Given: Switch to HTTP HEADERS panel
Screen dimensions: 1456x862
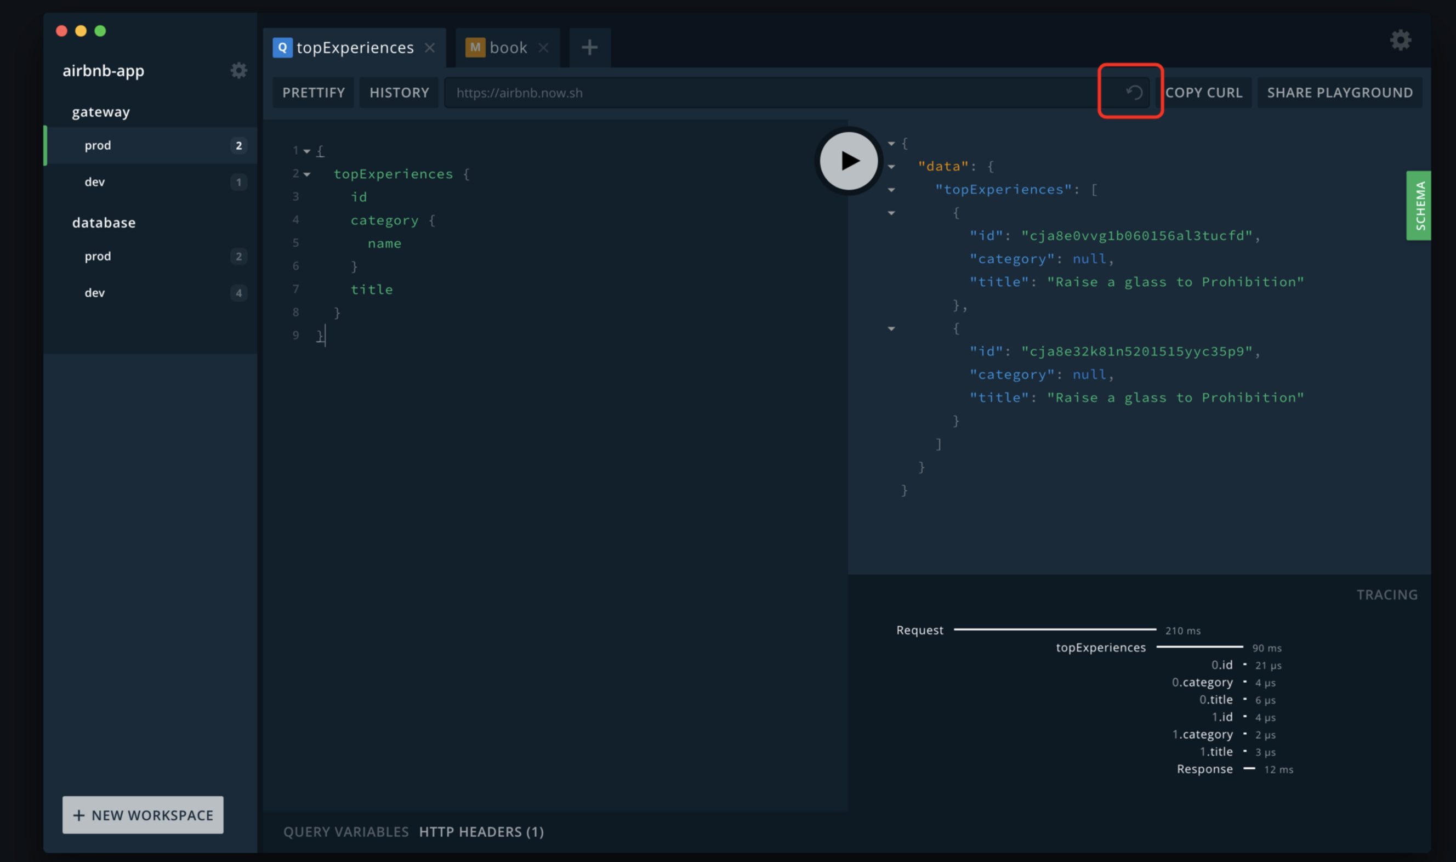Looking at the screenshot, I should coord(481,832).
